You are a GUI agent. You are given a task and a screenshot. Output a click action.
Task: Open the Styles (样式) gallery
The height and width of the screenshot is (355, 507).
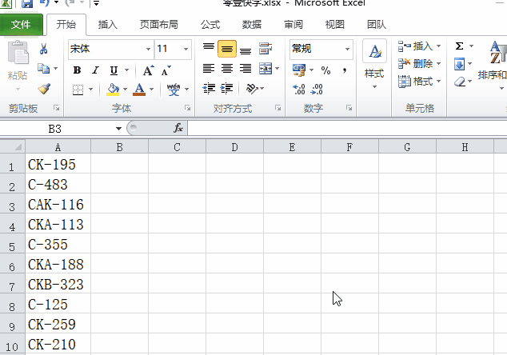374,63
